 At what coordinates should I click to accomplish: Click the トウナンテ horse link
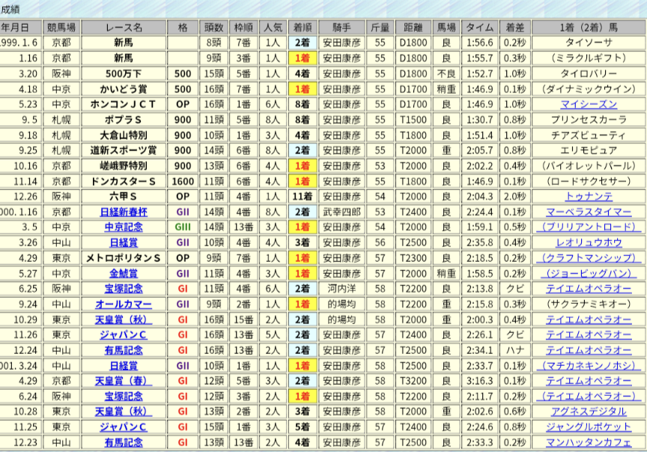(x=588, y=197)
